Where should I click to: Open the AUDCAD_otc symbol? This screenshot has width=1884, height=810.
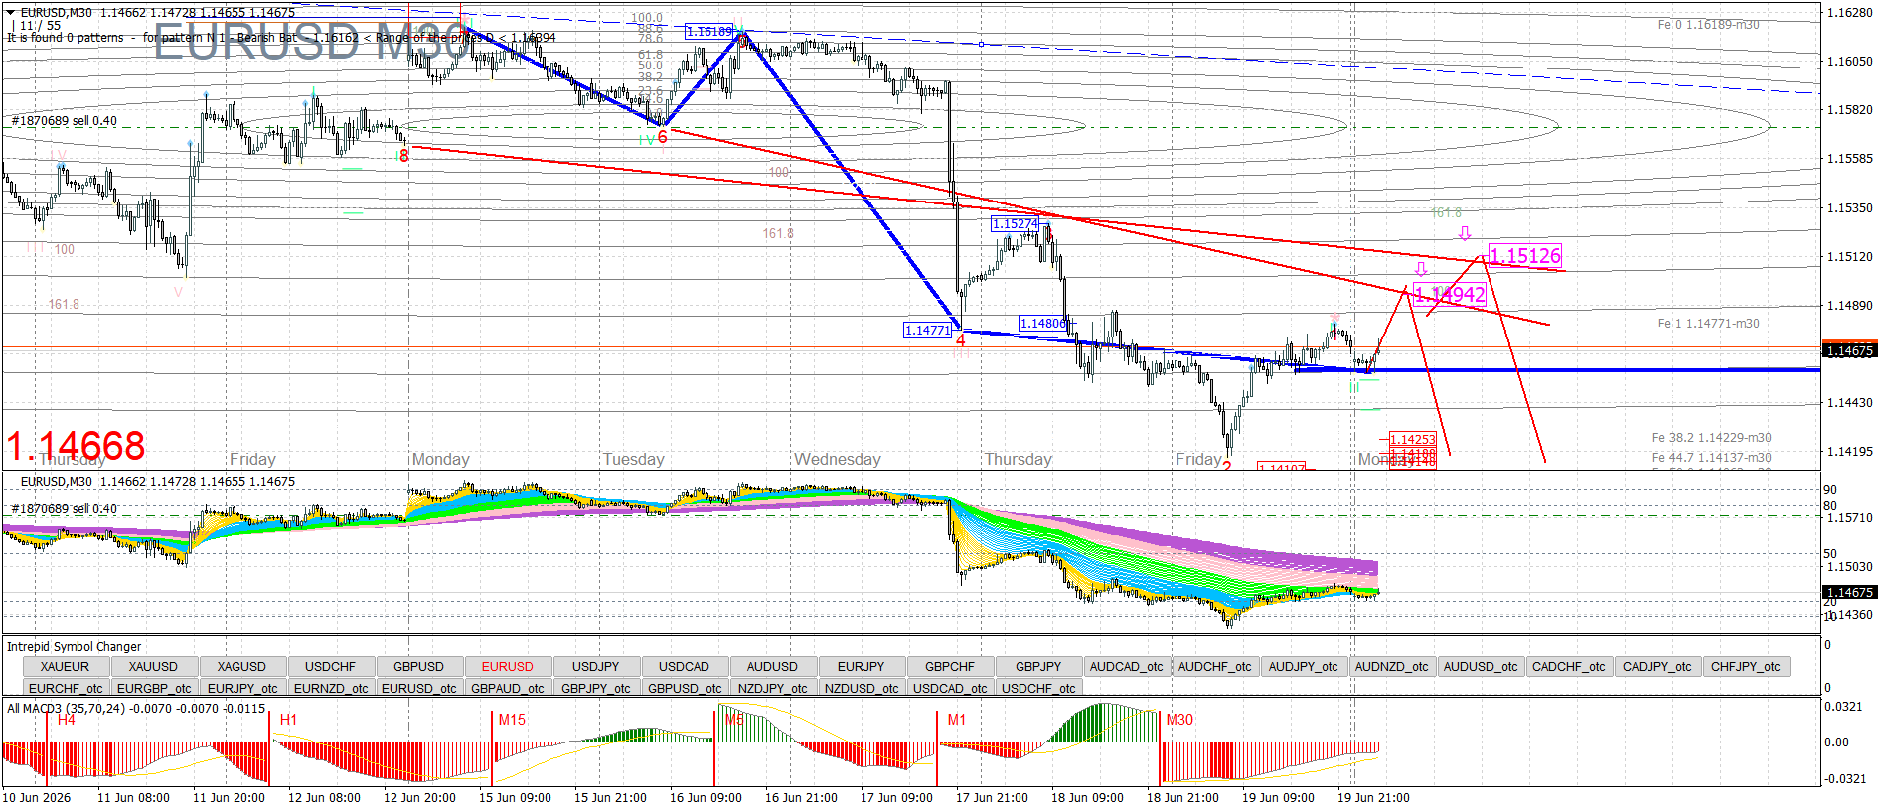[x=1127, y=667]
